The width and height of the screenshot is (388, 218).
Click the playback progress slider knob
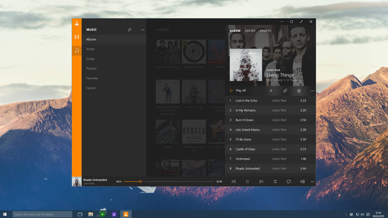(x=140, y=181)
